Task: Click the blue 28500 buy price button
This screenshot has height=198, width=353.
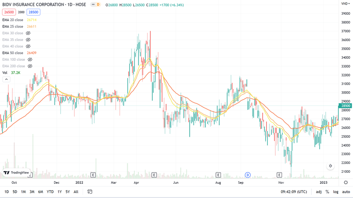Action: tap(33, 12)
